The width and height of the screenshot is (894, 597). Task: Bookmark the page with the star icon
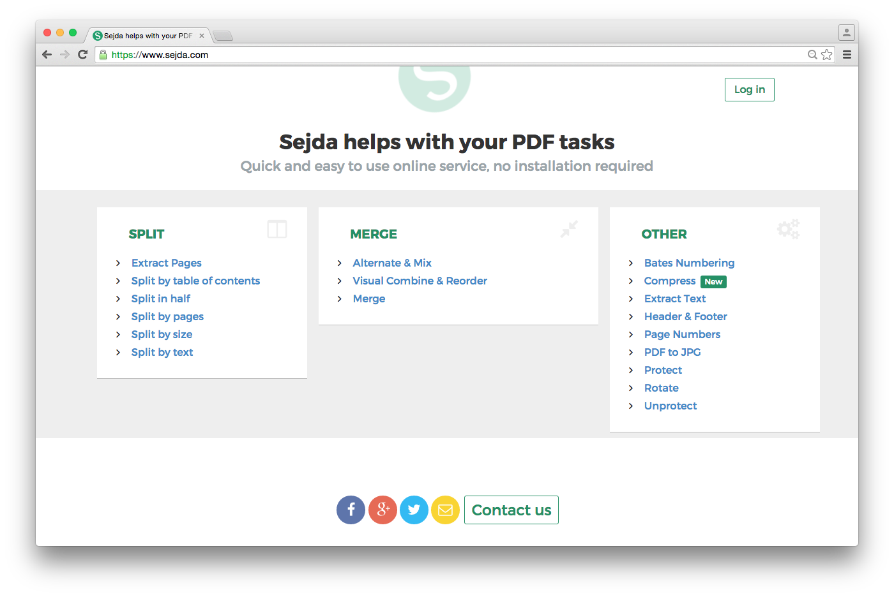coord(827,55)
